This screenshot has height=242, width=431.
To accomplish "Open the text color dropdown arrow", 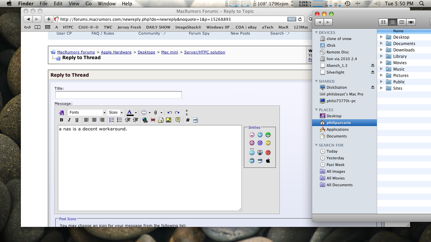I will click(x=136, y=113).
